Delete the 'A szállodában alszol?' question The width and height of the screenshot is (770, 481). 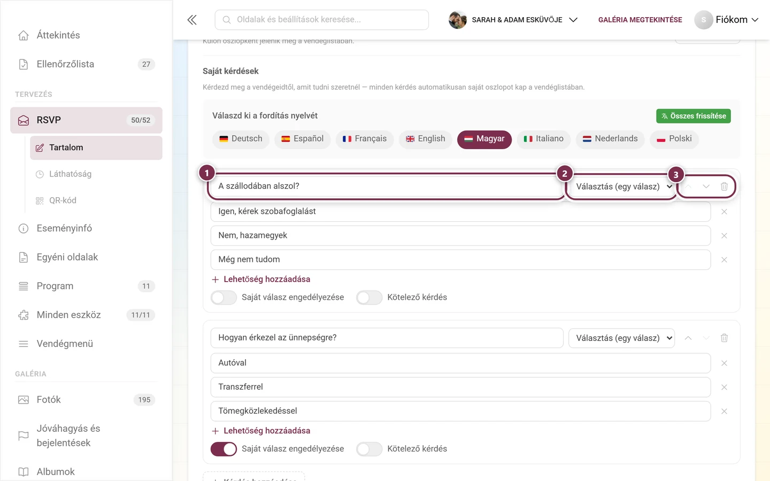724,187
